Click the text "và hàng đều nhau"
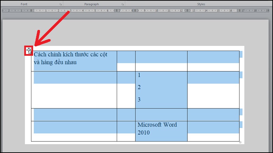This screenshot has width=273, height=153. [55, 62]
